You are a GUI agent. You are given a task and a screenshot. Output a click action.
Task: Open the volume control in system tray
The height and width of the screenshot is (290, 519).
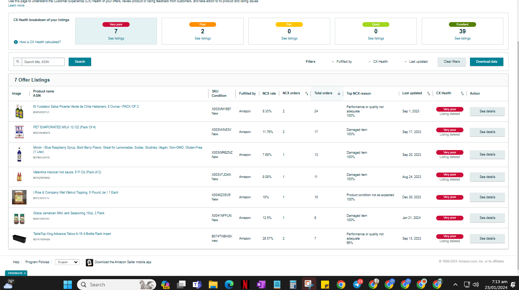tap(476, 285)
